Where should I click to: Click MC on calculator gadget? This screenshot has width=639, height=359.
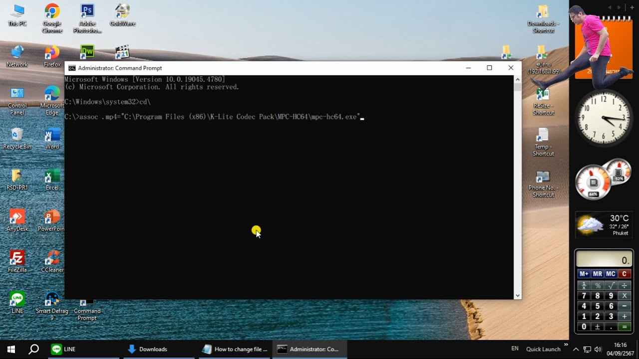[x=611, y=274]
